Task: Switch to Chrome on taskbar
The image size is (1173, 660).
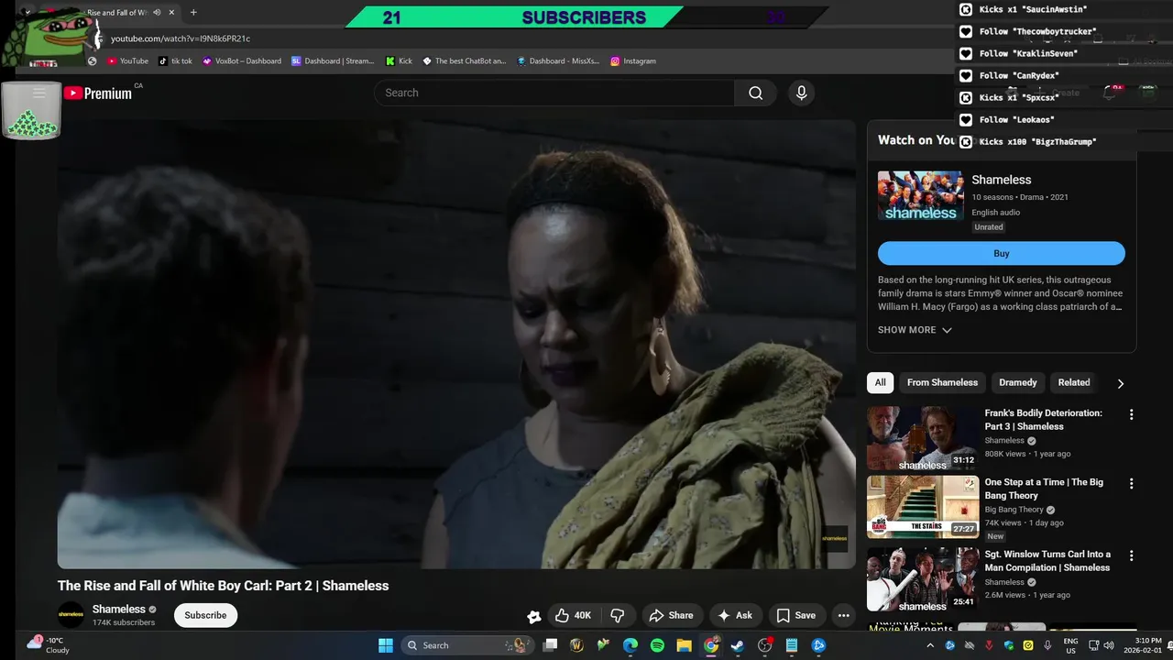Action: pos(711,645)
